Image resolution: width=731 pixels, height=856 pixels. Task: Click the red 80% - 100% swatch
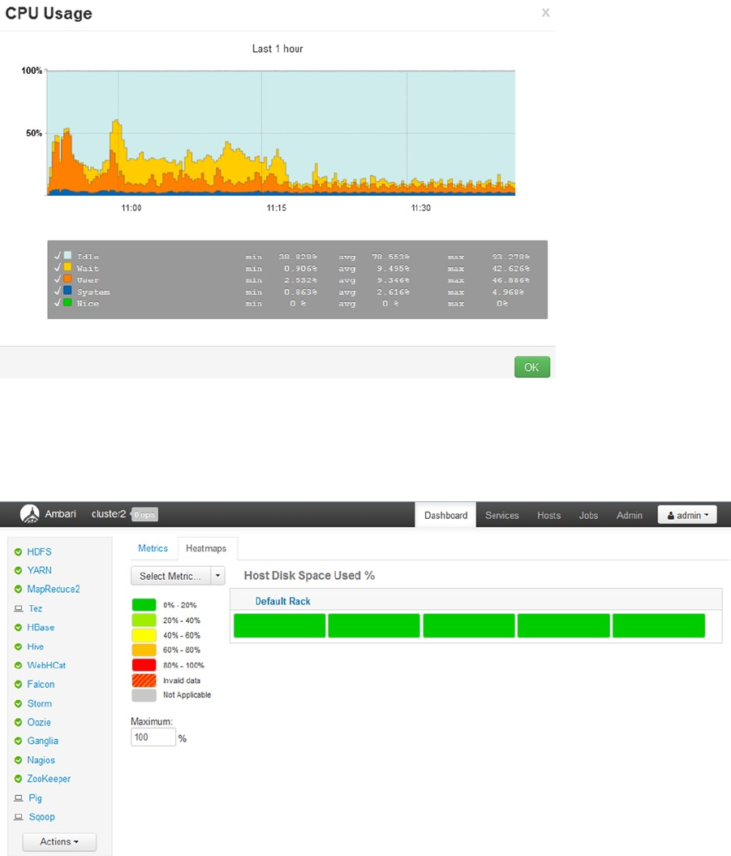pyautogui.click(x=144, y=665)
